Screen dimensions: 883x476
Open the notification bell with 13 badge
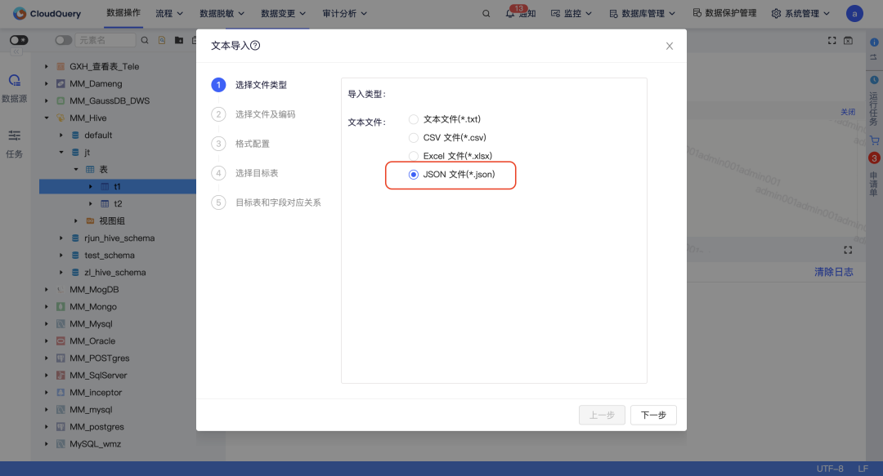[x=510, y=14]
